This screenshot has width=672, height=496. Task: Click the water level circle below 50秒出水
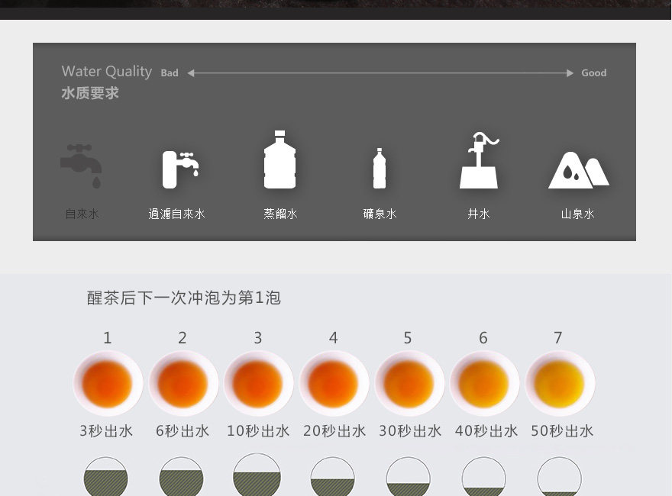(x=559, y=476)
